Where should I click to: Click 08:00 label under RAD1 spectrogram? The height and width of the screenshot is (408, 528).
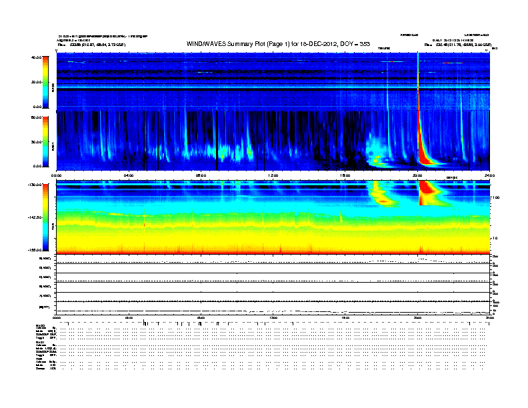pos(201,175)
